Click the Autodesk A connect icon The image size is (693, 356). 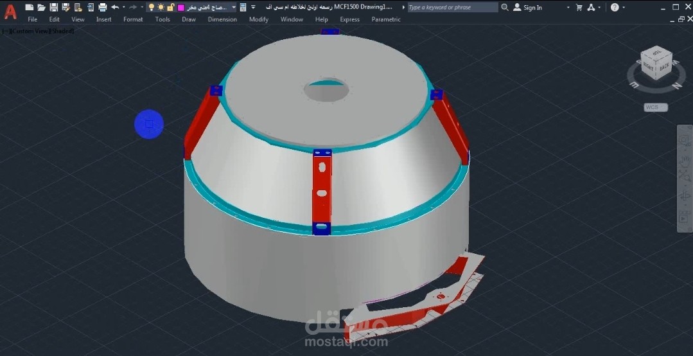tap(591, 8)
